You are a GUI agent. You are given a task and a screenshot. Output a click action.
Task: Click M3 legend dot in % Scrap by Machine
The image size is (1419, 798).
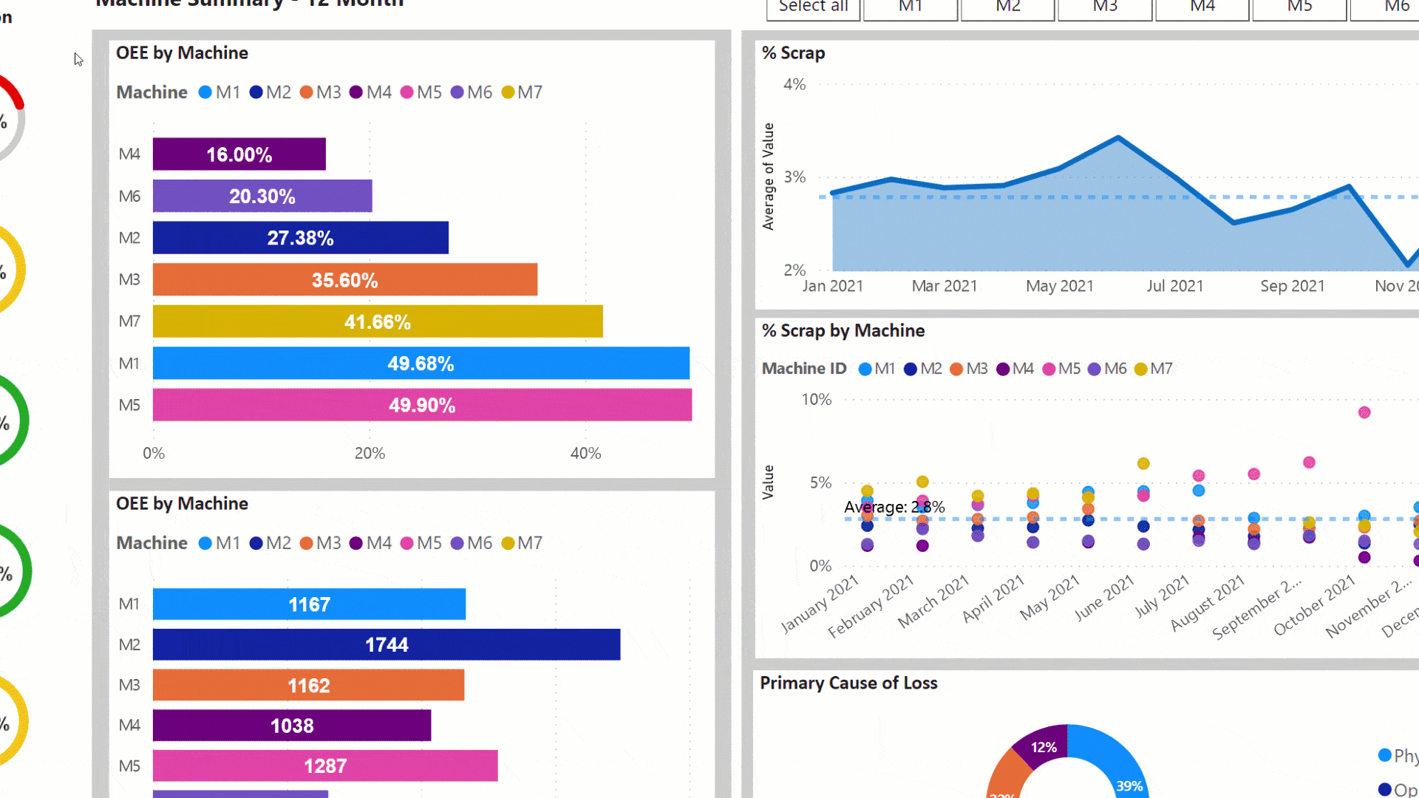[956, 369]
